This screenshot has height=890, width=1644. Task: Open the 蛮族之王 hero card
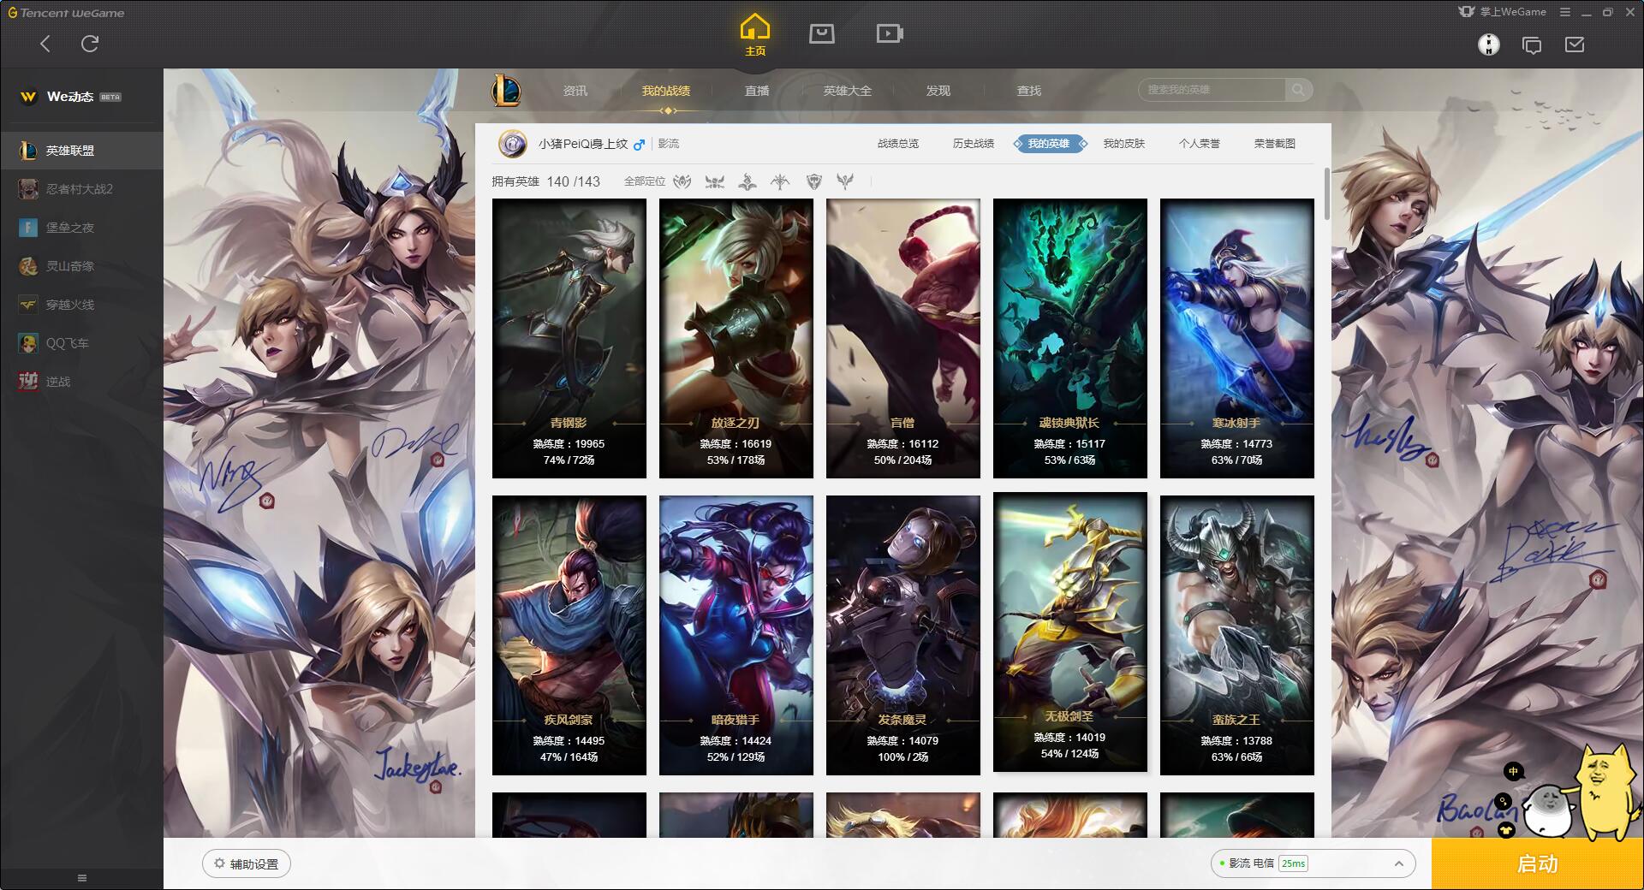(x=1237, y=635)
